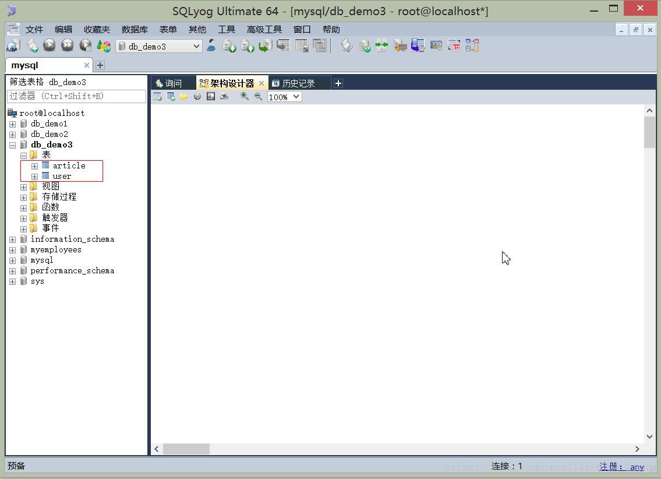The width and height of the screenshot is (661, 479).
Task: Add a new connection tab beside mysql
Action: click(100, 65)
